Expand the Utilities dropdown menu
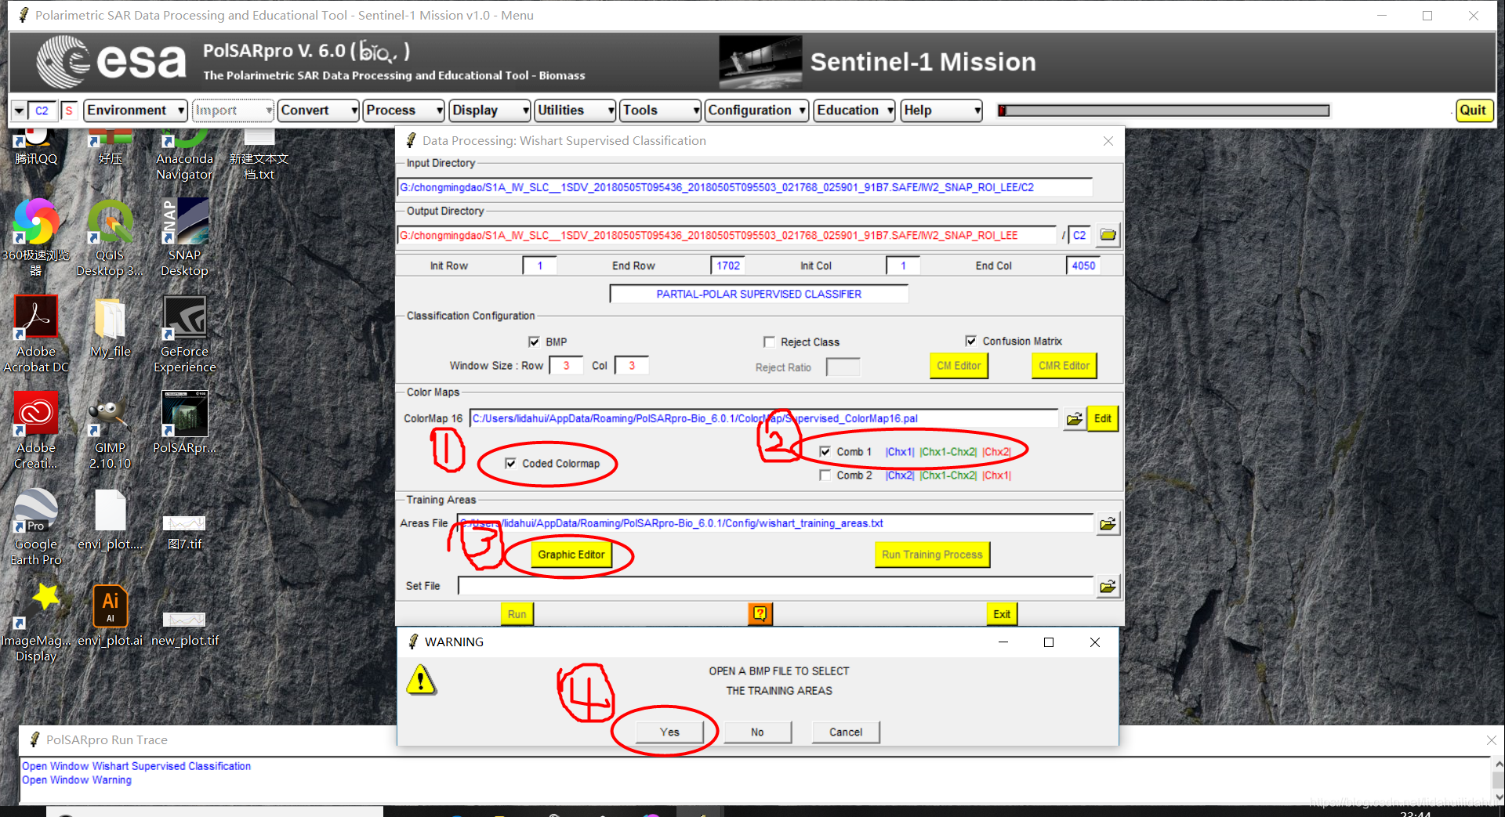This screenshot has width=1505, height=817. (x=575, y=110)
